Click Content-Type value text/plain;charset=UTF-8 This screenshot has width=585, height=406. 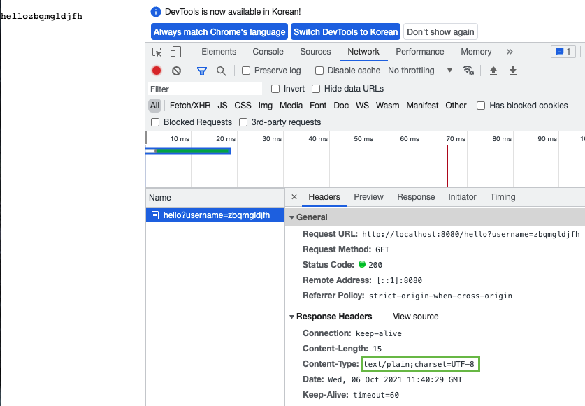(419, 364)
